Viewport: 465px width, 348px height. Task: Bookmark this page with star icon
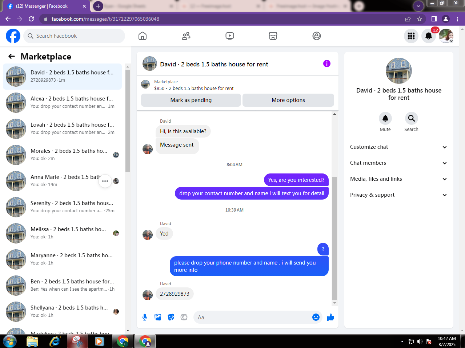point(420,19)
